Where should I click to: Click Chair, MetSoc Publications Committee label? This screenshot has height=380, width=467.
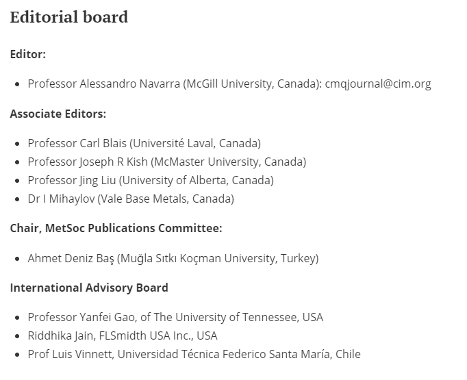pos(116,228)
